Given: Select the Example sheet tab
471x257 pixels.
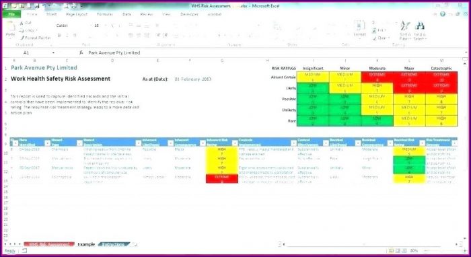Looking at the screenshot, I should (x=86, y=244).
